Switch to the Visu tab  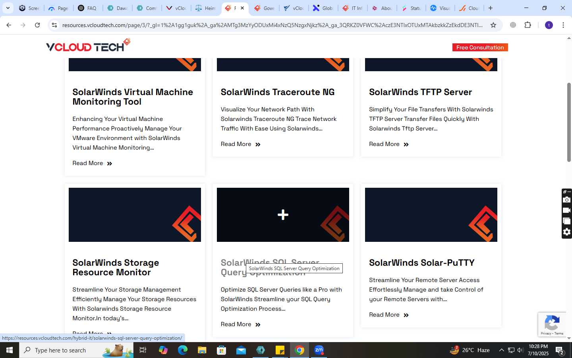coord(440,8)
